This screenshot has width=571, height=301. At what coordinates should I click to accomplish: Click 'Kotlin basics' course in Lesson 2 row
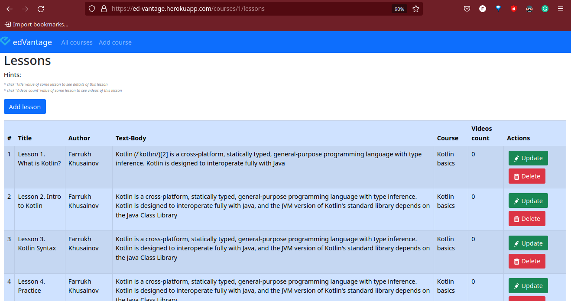click(446, 201)
